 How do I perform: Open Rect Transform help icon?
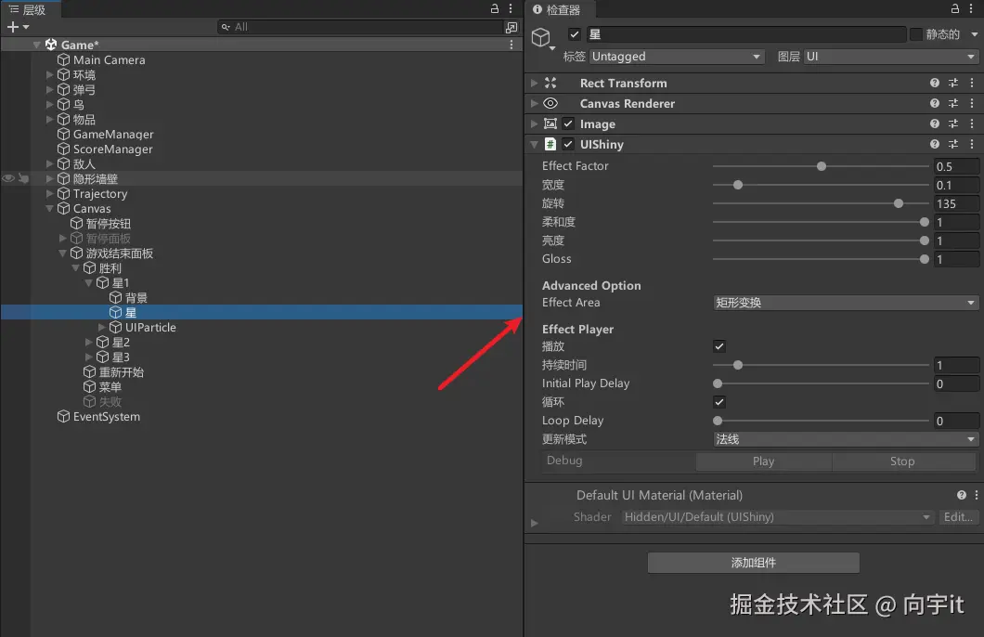935,83
